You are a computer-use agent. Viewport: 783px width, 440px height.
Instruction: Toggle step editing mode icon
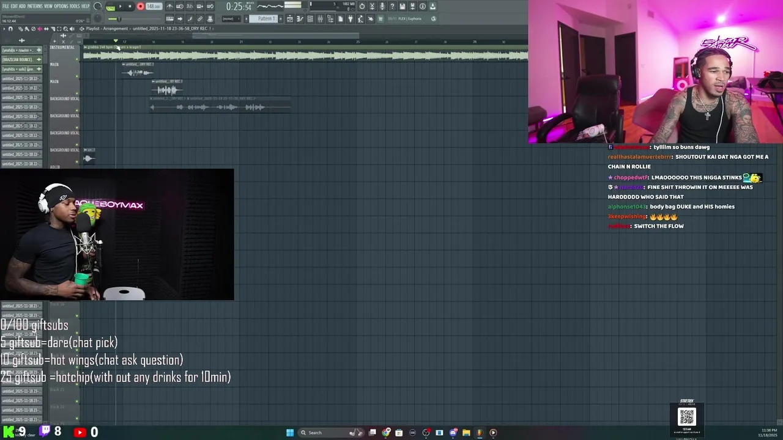190,19
